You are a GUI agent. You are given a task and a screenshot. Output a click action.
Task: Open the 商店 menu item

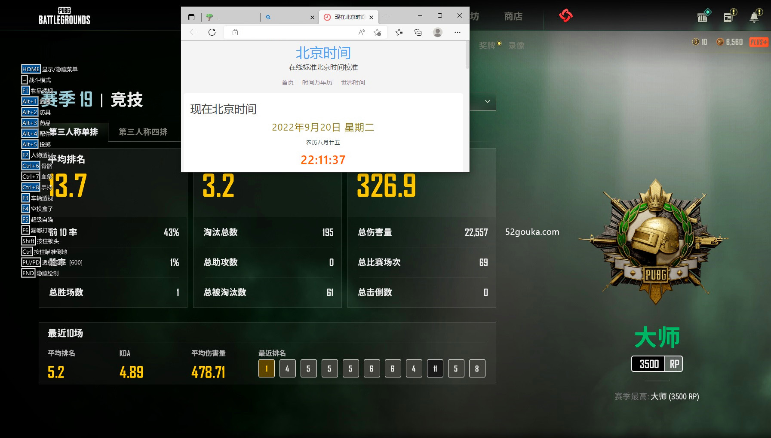click(x=514, y=16)
